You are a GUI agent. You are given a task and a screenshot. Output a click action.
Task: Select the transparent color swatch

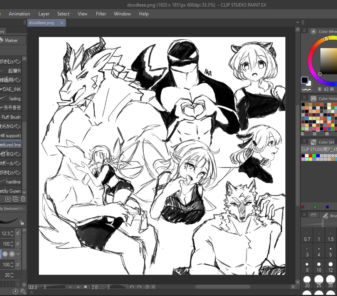click(307, 89)
